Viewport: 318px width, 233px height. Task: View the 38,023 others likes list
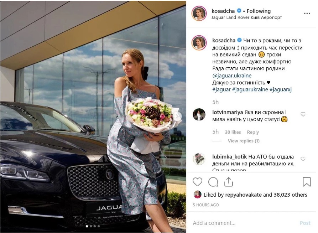pyautogui.click(x=291, y=195)
